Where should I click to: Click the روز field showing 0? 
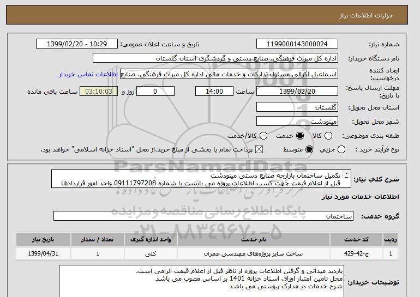[155, 91]
